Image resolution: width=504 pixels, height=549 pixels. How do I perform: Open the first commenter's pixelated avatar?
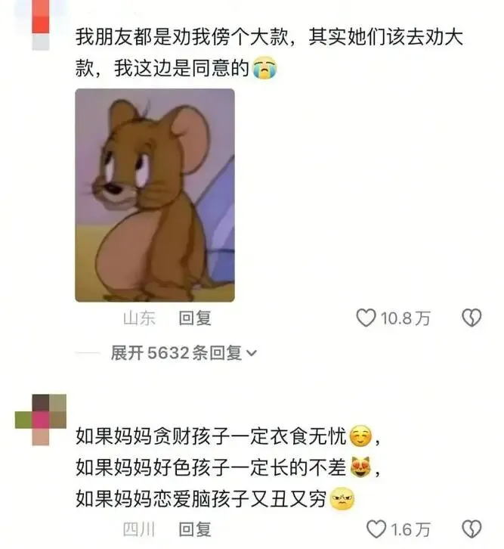pos(41,24)
